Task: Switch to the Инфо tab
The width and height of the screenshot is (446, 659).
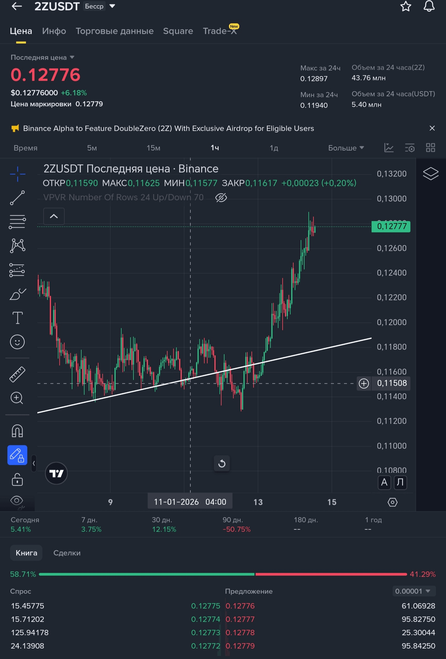Action: click(54, 31)
